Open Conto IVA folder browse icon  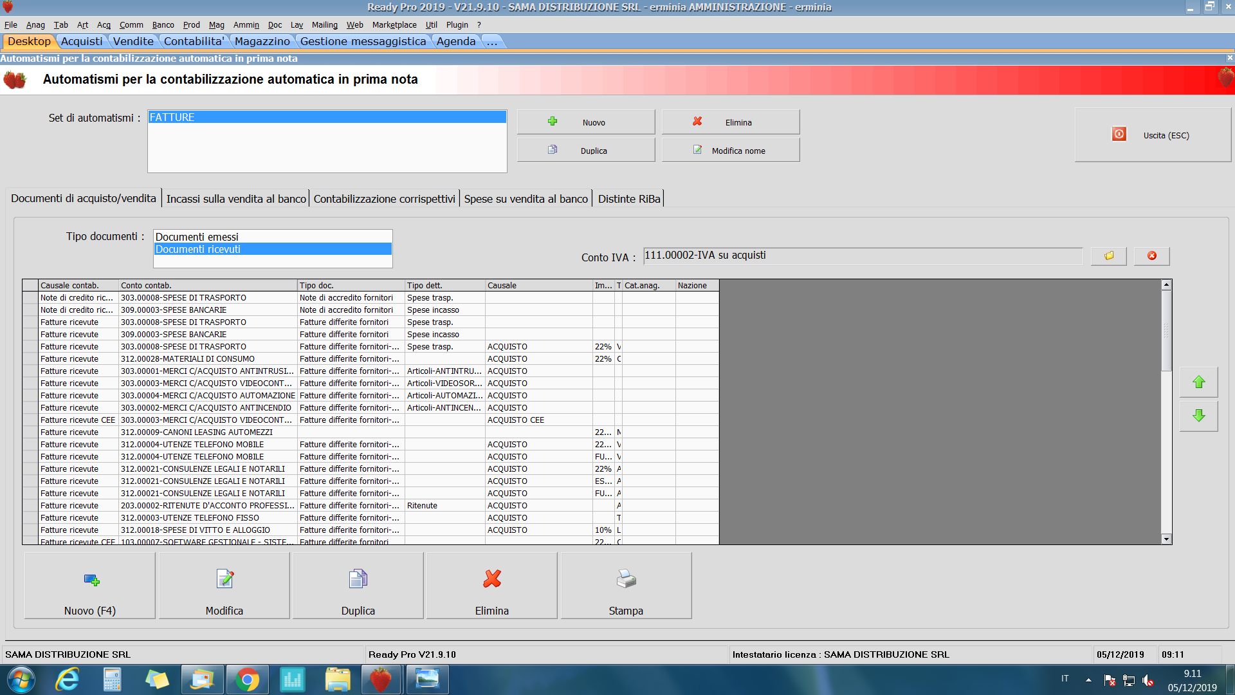click(x=1109, y=256)
